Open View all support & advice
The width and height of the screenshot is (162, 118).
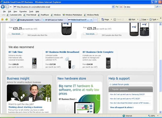coord(122,107)
